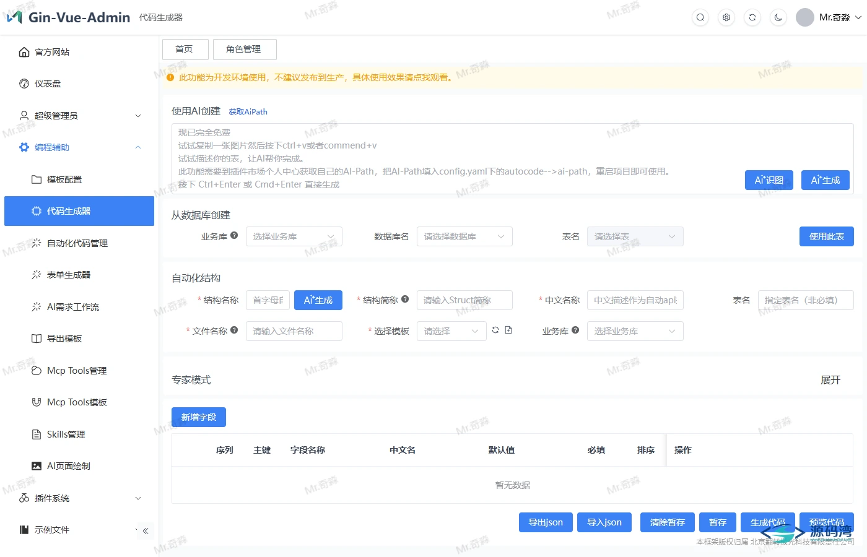
Task: Open the Mr.奇淼 user menu
Action: (x=829, y=17)
